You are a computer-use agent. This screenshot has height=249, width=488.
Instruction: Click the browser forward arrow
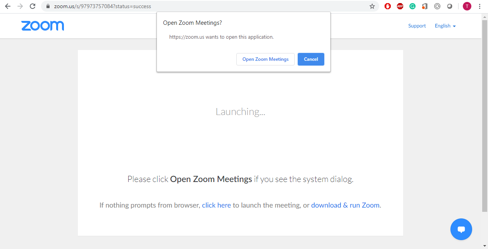(x=20, y=6)
